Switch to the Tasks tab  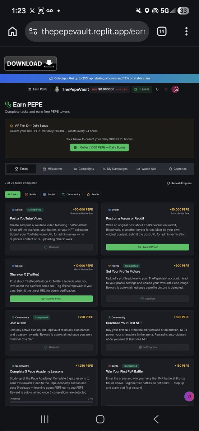(x=22, y=169)
